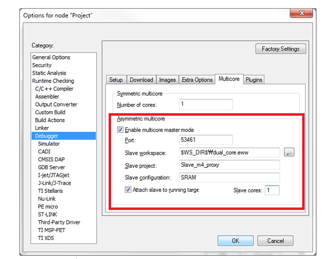Click the Port number field
Image resolution: width=328 pixels, height=259 pixels.
tap(206, 140)
